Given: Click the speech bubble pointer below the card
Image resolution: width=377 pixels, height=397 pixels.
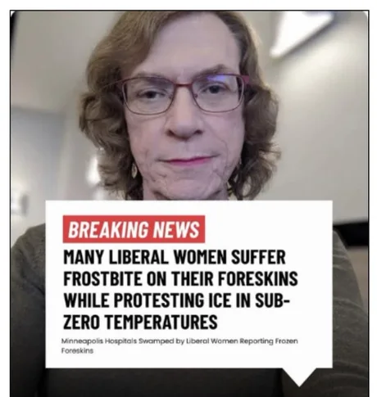Looking at the screenshot, I should point(300,377).
